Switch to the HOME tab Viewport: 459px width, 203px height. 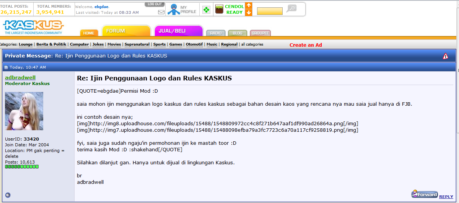coord(89,33)
